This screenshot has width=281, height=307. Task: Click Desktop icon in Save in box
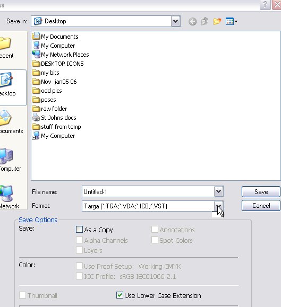click(38, 21)
